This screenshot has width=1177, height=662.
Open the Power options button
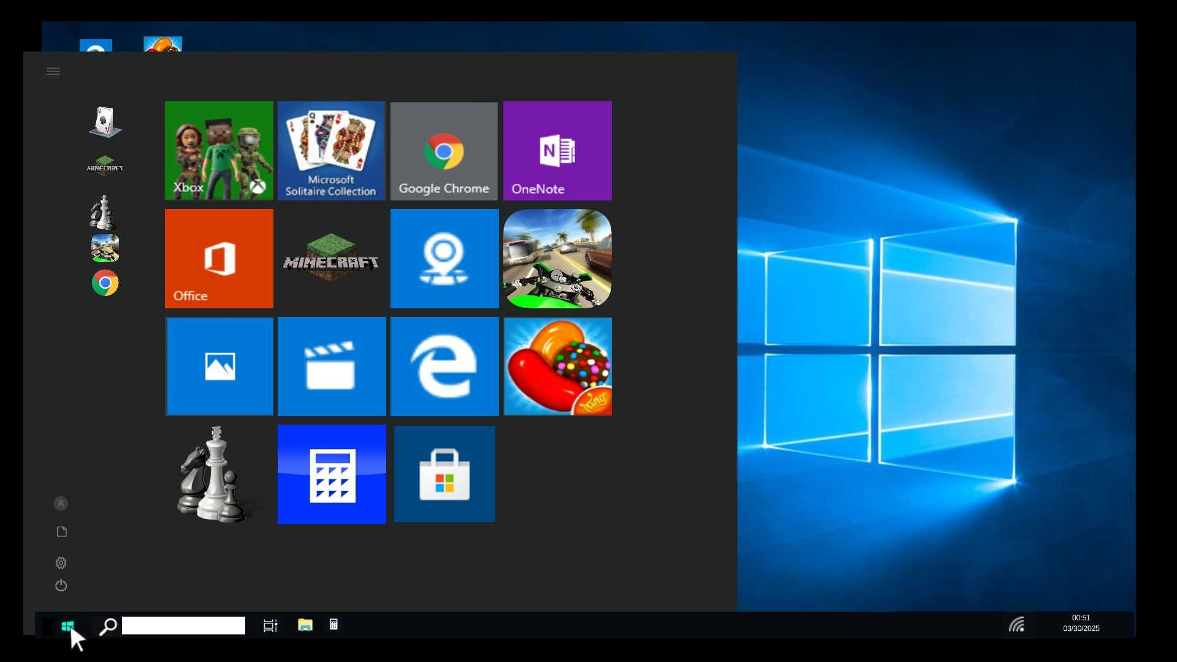point(61,586)
